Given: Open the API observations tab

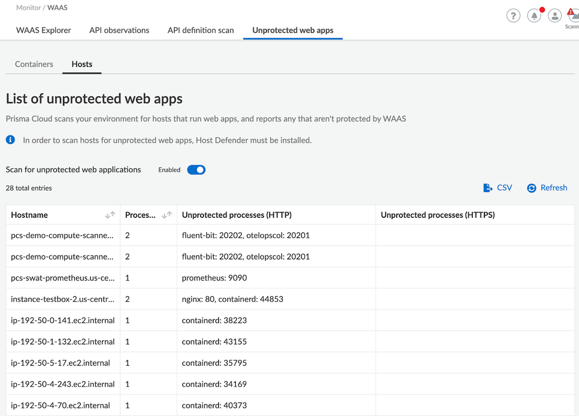Looking at the screenshot, I should (119, 30).
